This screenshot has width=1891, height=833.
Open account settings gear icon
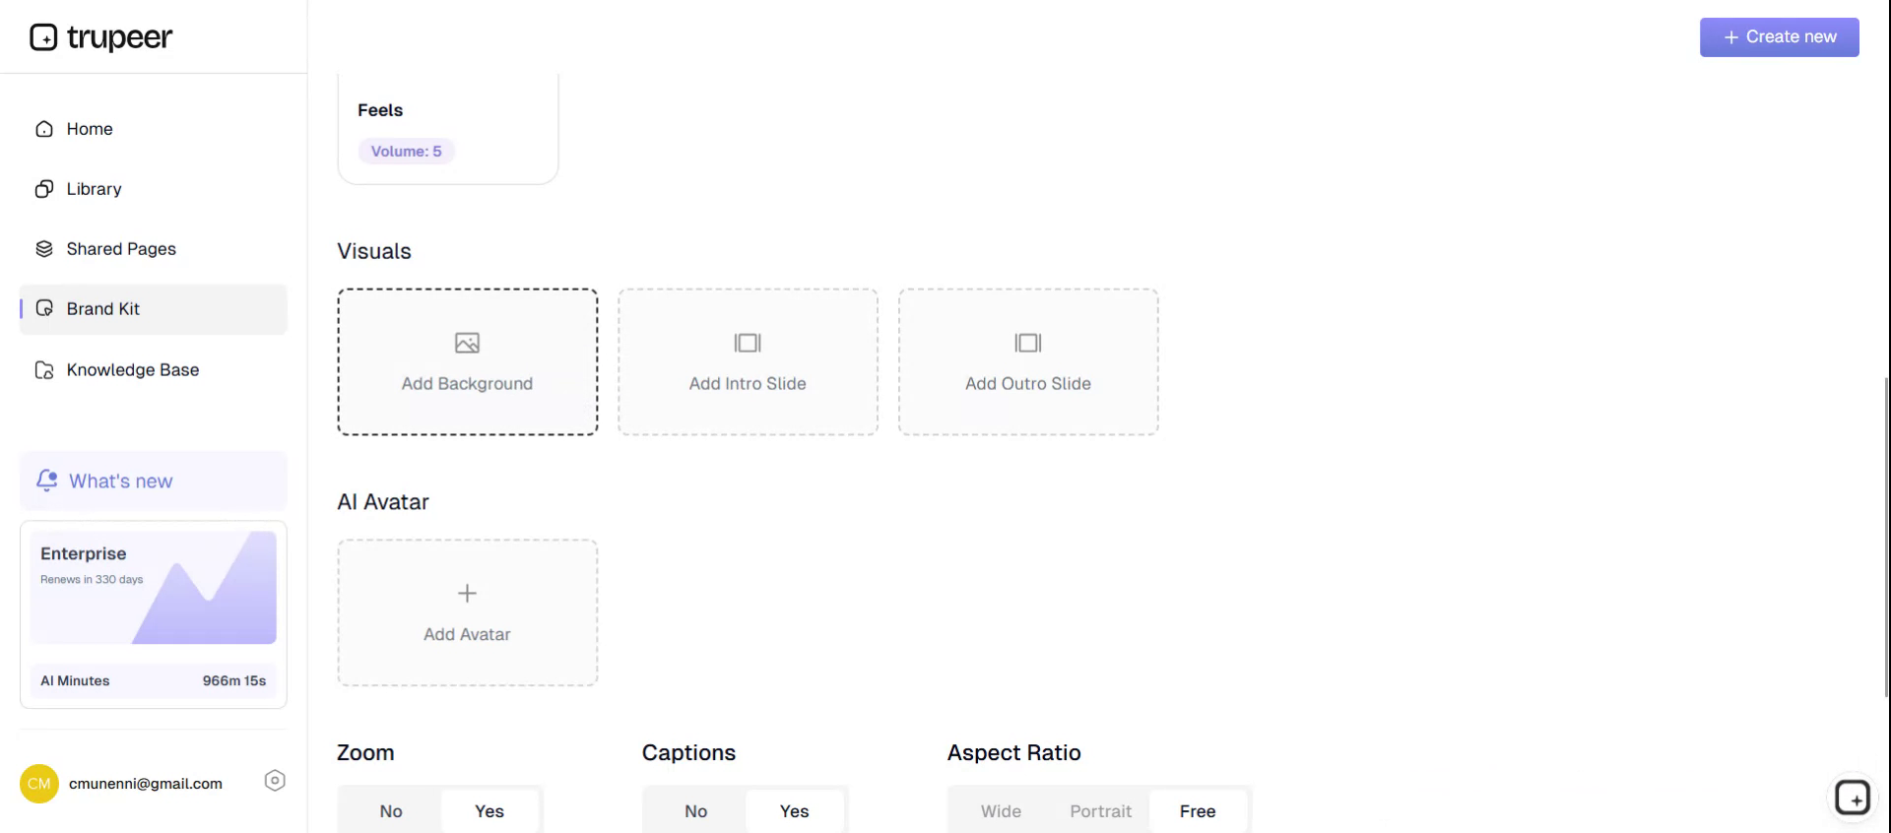275,781
